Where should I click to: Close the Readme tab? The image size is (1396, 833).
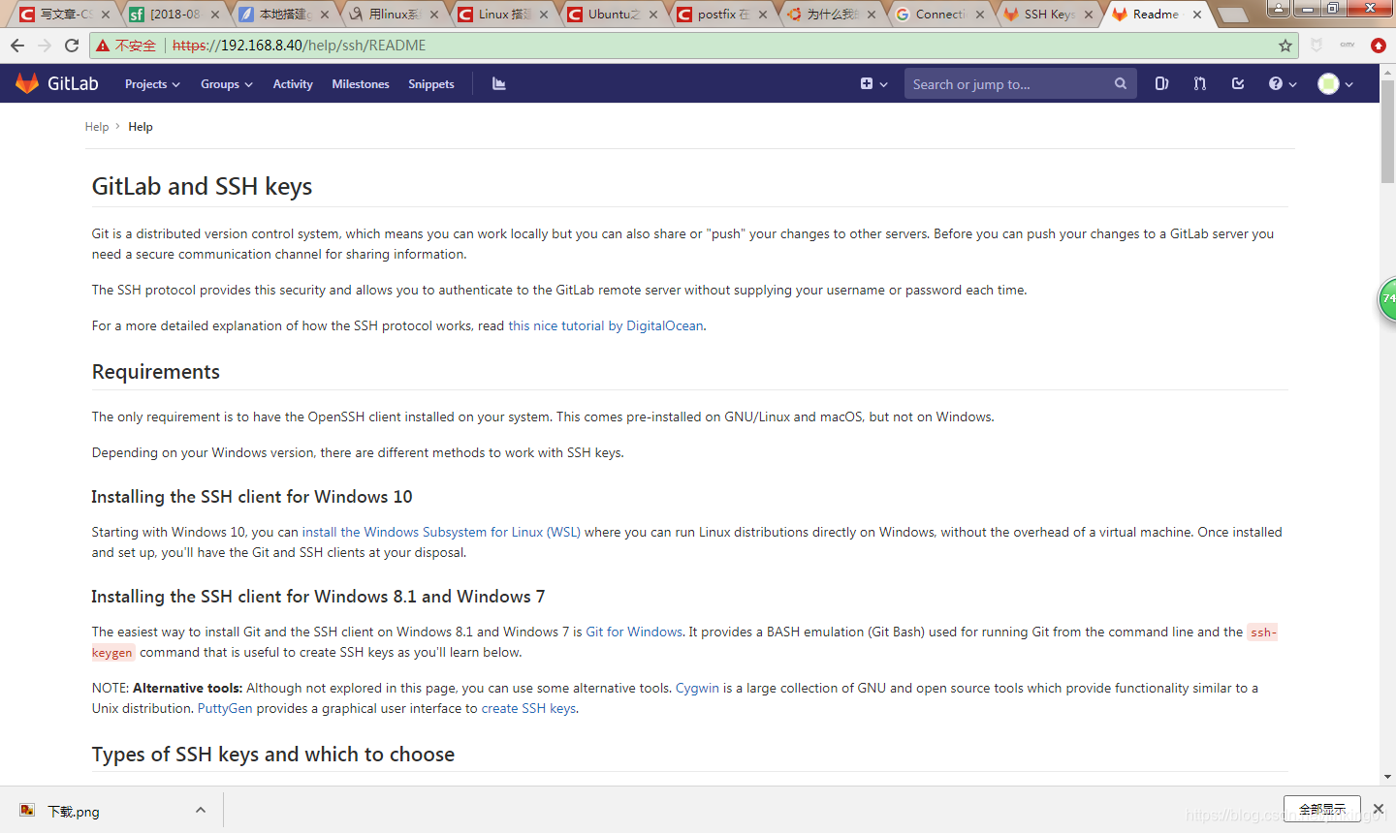pyautogui.click(x=1197, y=15)
